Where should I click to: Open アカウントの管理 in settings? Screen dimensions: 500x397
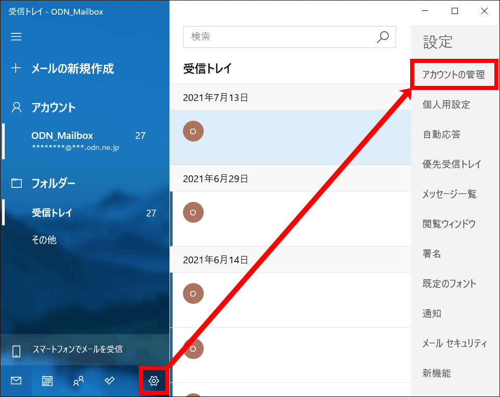(x=454, y=75)
